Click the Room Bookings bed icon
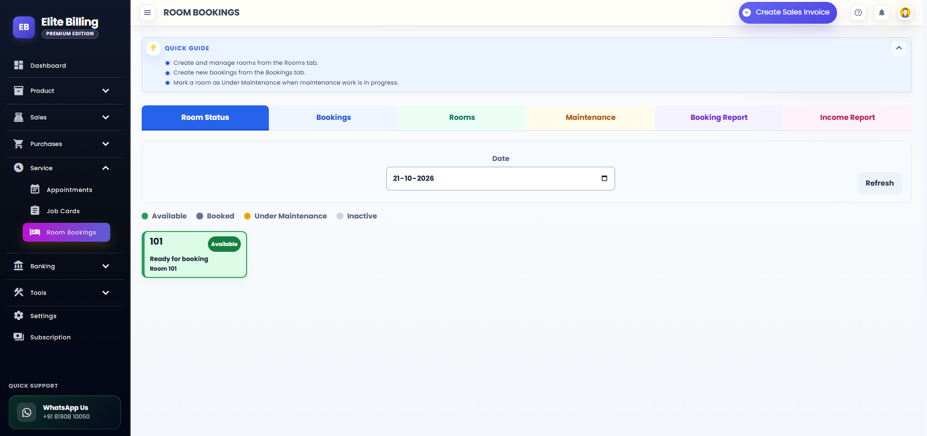This screenshot has height=436, width=927. click(x=35, y=232)
